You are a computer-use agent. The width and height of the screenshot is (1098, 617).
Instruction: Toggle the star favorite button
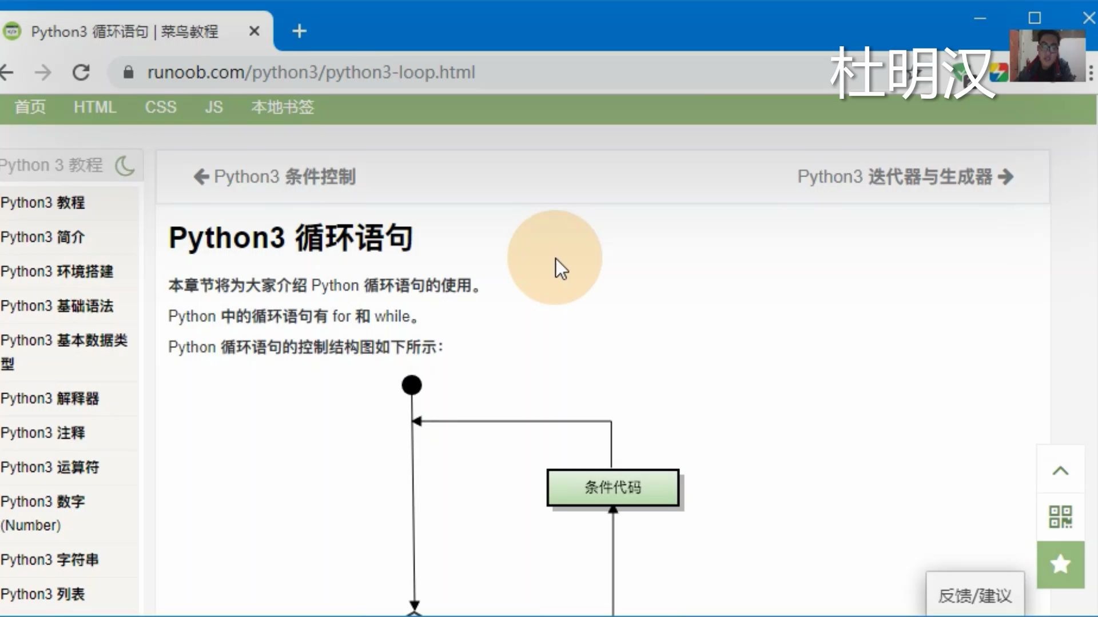(1061, 564)
